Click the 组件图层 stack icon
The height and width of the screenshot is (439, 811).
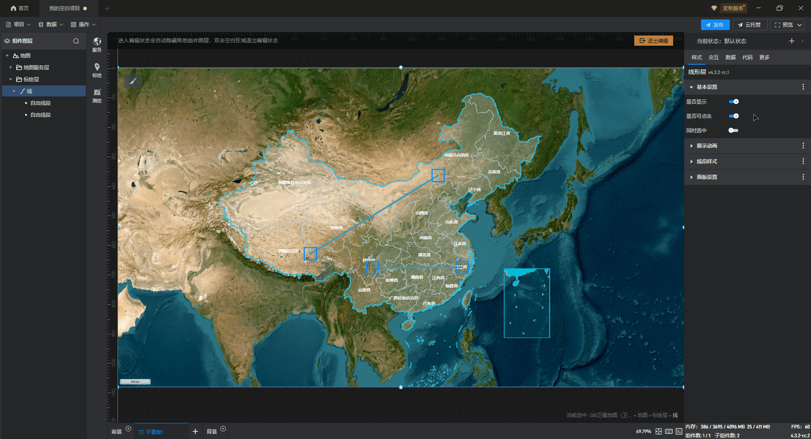click(7, 41)
